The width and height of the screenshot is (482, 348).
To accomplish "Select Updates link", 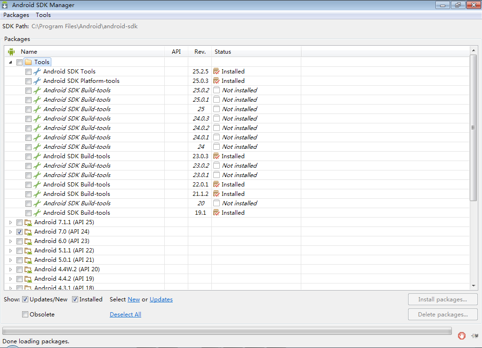I will pyautogui.click(x=161, y=299).
